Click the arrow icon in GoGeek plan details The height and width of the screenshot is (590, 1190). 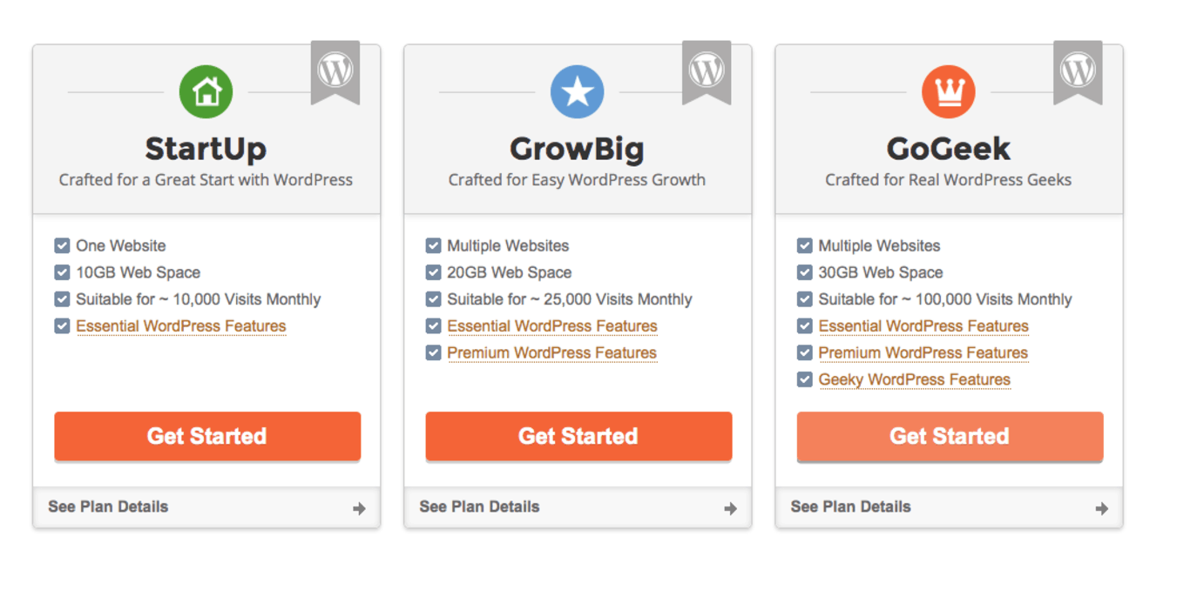coord(1101,509)
